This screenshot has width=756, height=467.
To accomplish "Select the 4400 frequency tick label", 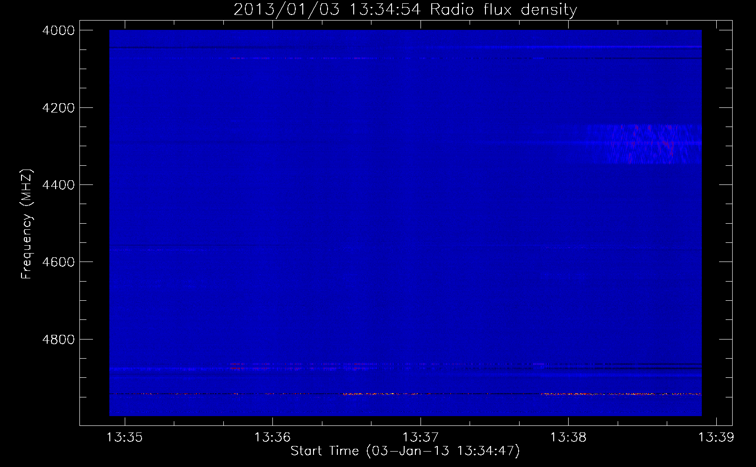I will [58, 185].
